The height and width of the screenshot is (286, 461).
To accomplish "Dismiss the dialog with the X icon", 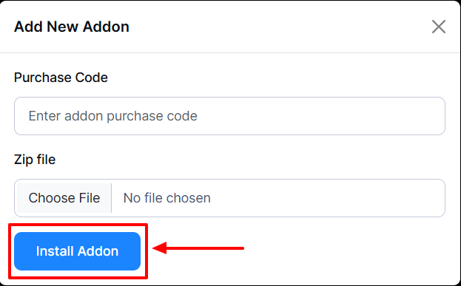I will pos(438,27).
